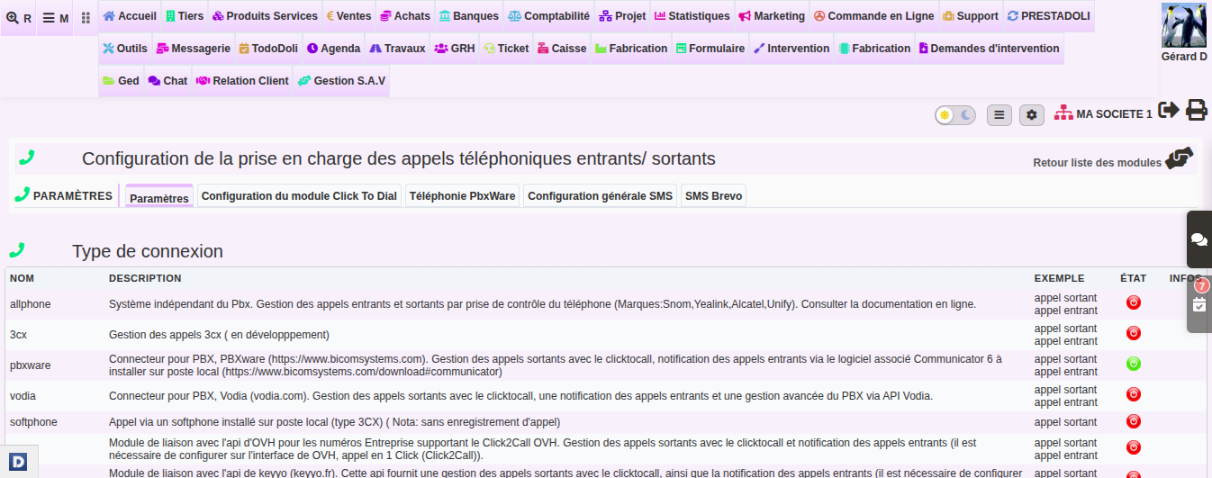Viewport: 1212px width, 478px height.
Task: Click the NOM column header
Action: click(23, 278)
